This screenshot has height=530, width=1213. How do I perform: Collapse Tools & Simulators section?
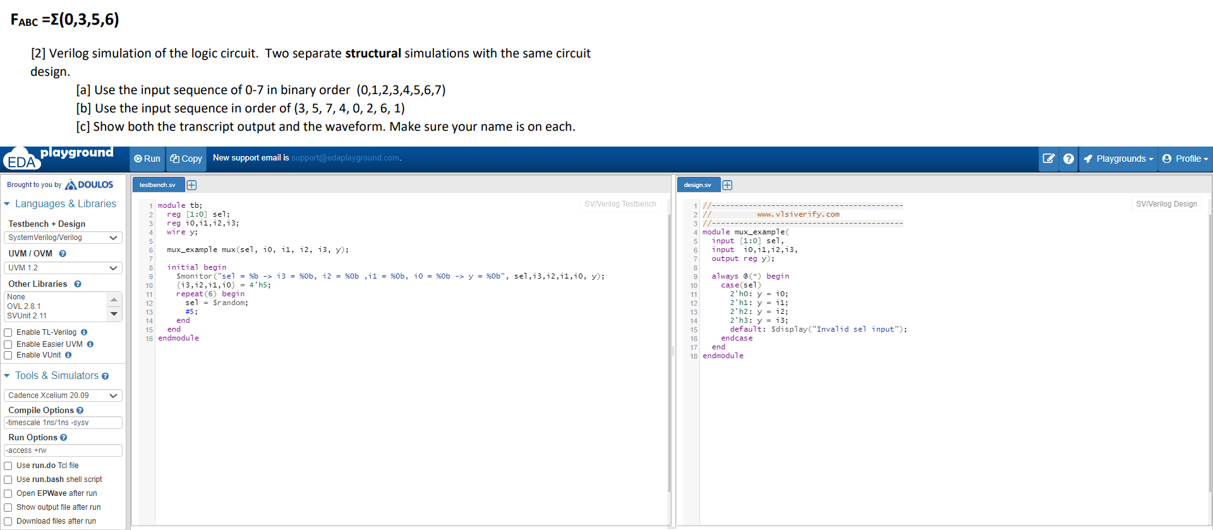[x=51, y=375]
